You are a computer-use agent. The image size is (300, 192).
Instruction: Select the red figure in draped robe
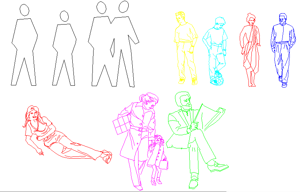(x=250, y=50)
